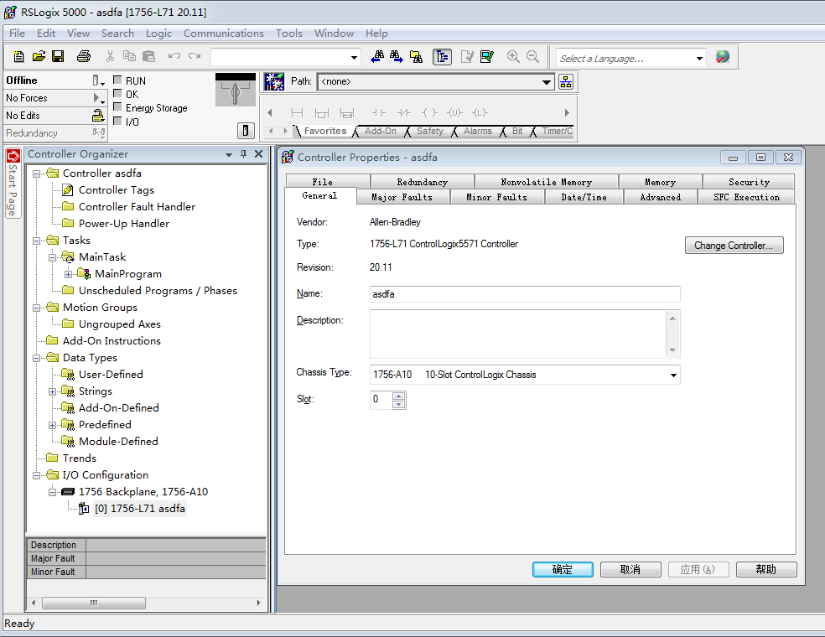The width and height of the screenshot is (825, 637).
Task: Click the Description text area
Action: [518, 334]
